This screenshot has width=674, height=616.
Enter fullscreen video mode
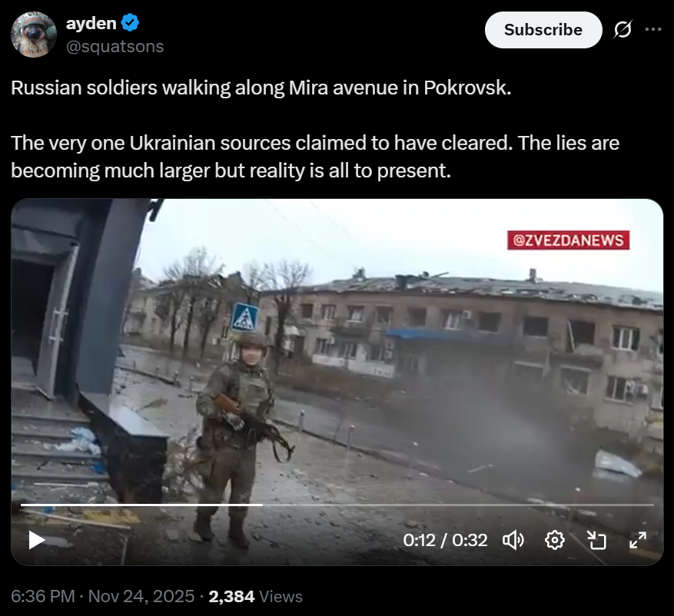[x=638, y=540]
